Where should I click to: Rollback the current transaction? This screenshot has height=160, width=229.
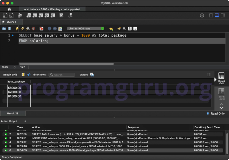pos(55,29)
